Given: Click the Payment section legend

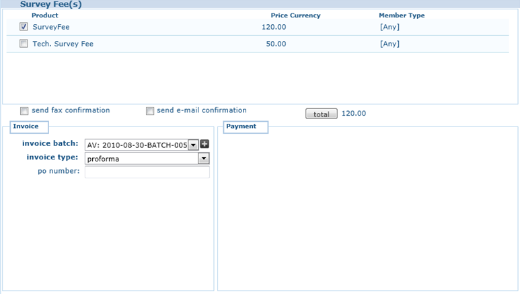Looking at the screenshot, I should (x=241, y=126).
